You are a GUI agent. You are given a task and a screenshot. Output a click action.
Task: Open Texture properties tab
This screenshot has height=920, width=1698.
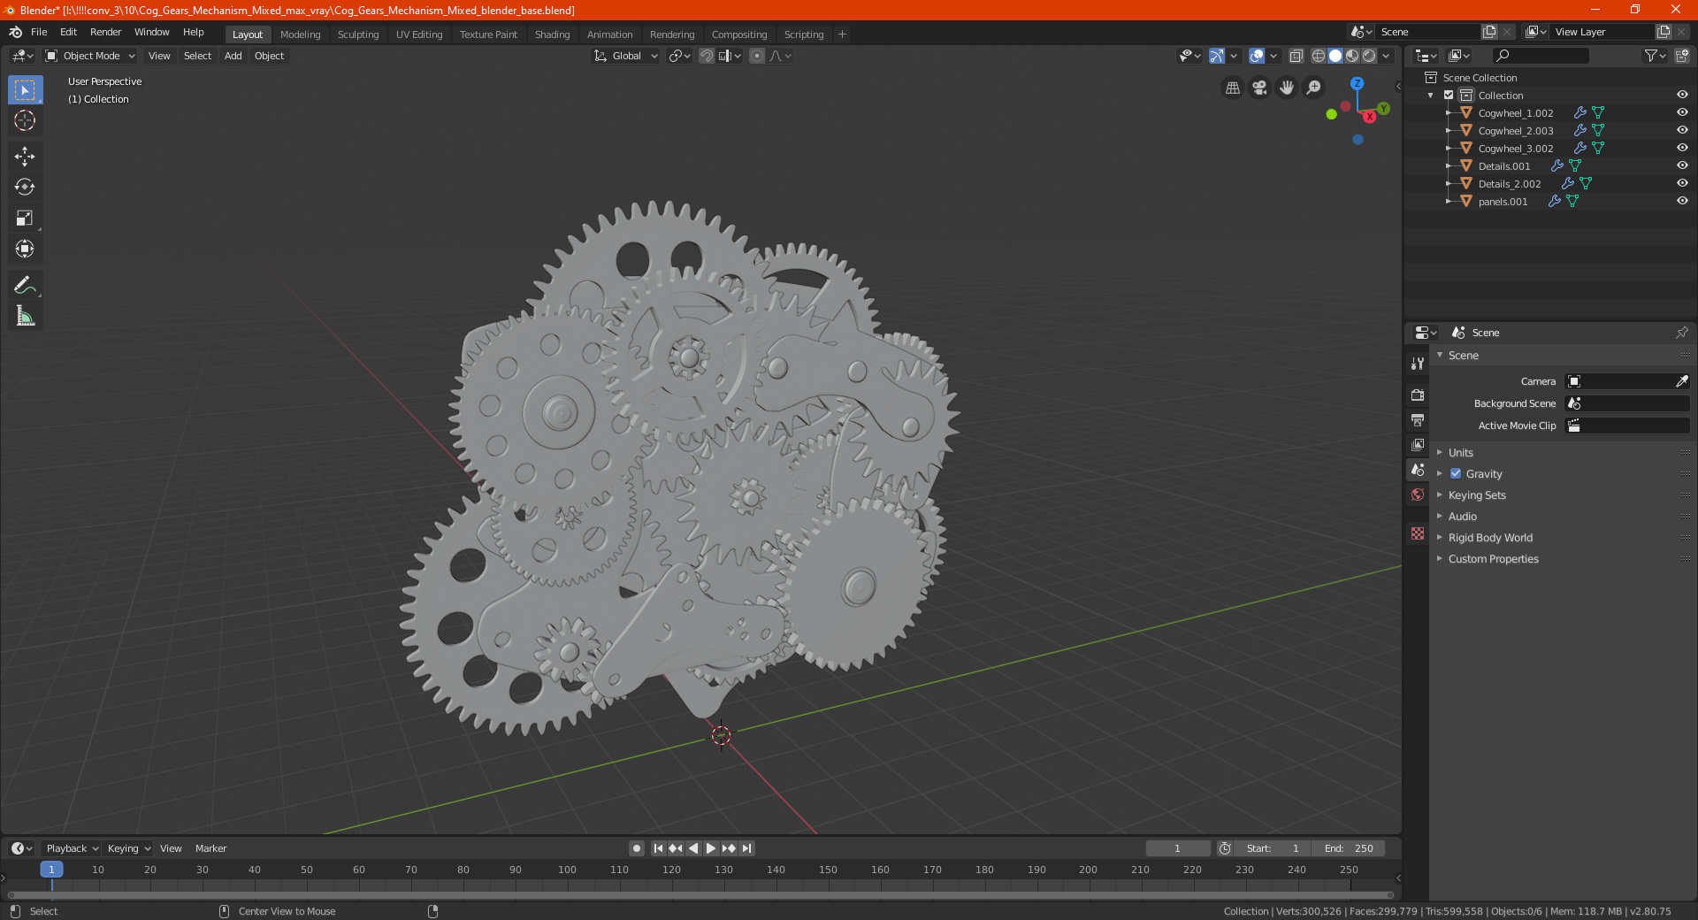point(1418,533)
